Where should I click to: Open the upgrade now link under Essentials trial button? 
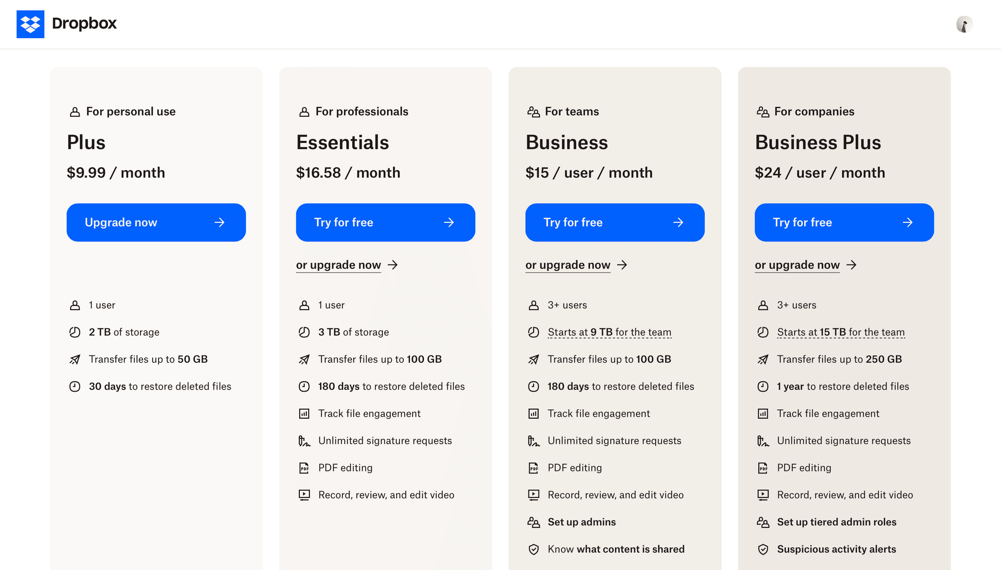338,264
